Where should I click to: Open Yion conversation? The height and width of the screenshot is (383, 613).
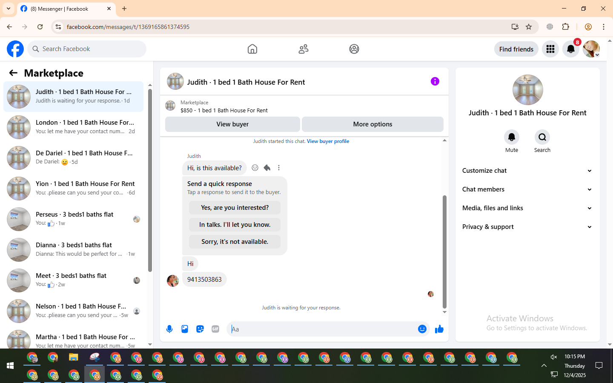73,189
